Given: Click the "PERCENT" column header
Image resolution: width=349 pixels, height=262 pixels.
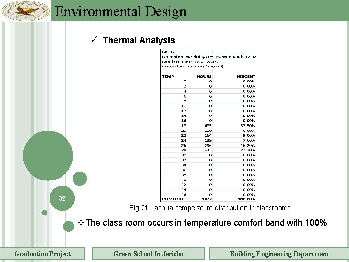Looking at the screenshot, I should pyautogui.click(x=246, y=77).
